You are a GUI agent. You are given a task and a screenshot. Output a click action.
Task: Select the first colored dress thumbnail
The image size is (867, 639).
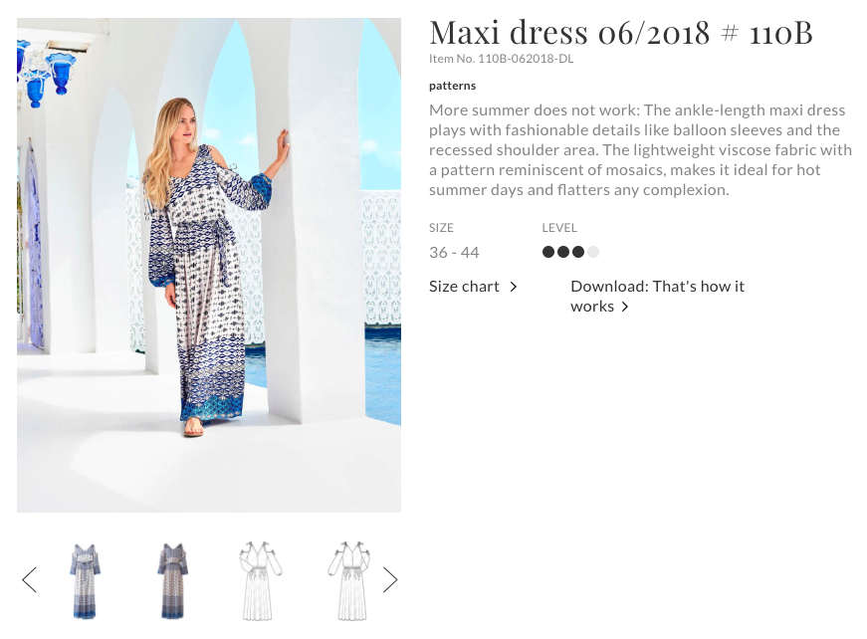click(x=85, y=579)
